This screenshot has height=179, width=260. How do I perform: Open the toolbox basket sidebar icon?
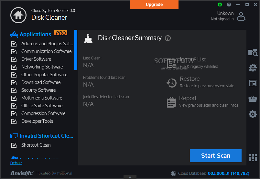click(x=253, y=99)
